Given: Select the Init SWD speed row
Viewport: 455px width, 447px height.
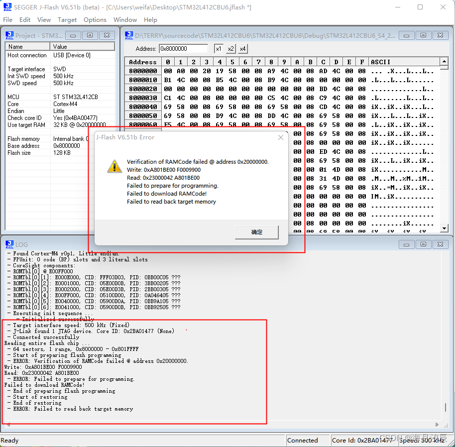Looking at the screenshot, I should [x=60, y=76].
